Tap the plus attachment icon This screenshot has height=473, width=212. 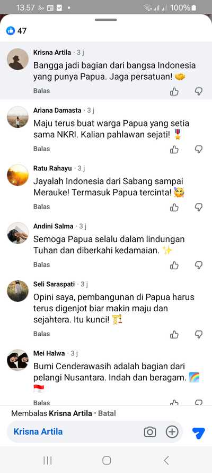172,432
